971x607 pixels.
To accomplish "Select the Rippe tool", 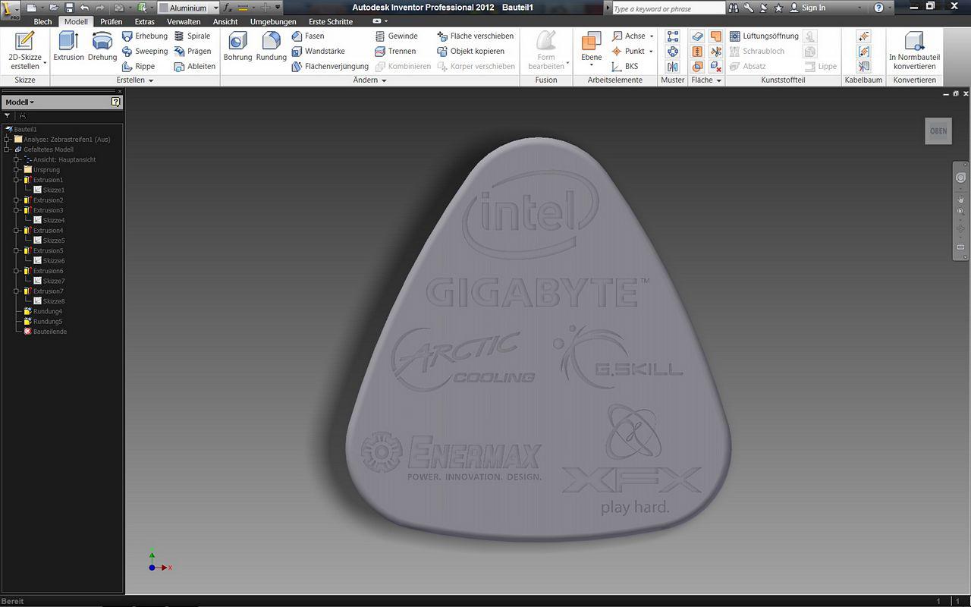I will (x=139, y=66).
